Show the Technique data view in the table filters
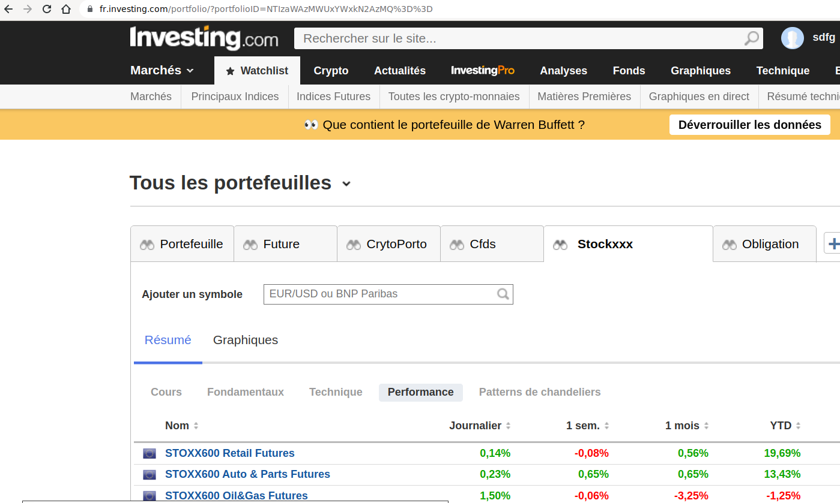Viewport: 840px width, 503px height. tap(336, 392)
